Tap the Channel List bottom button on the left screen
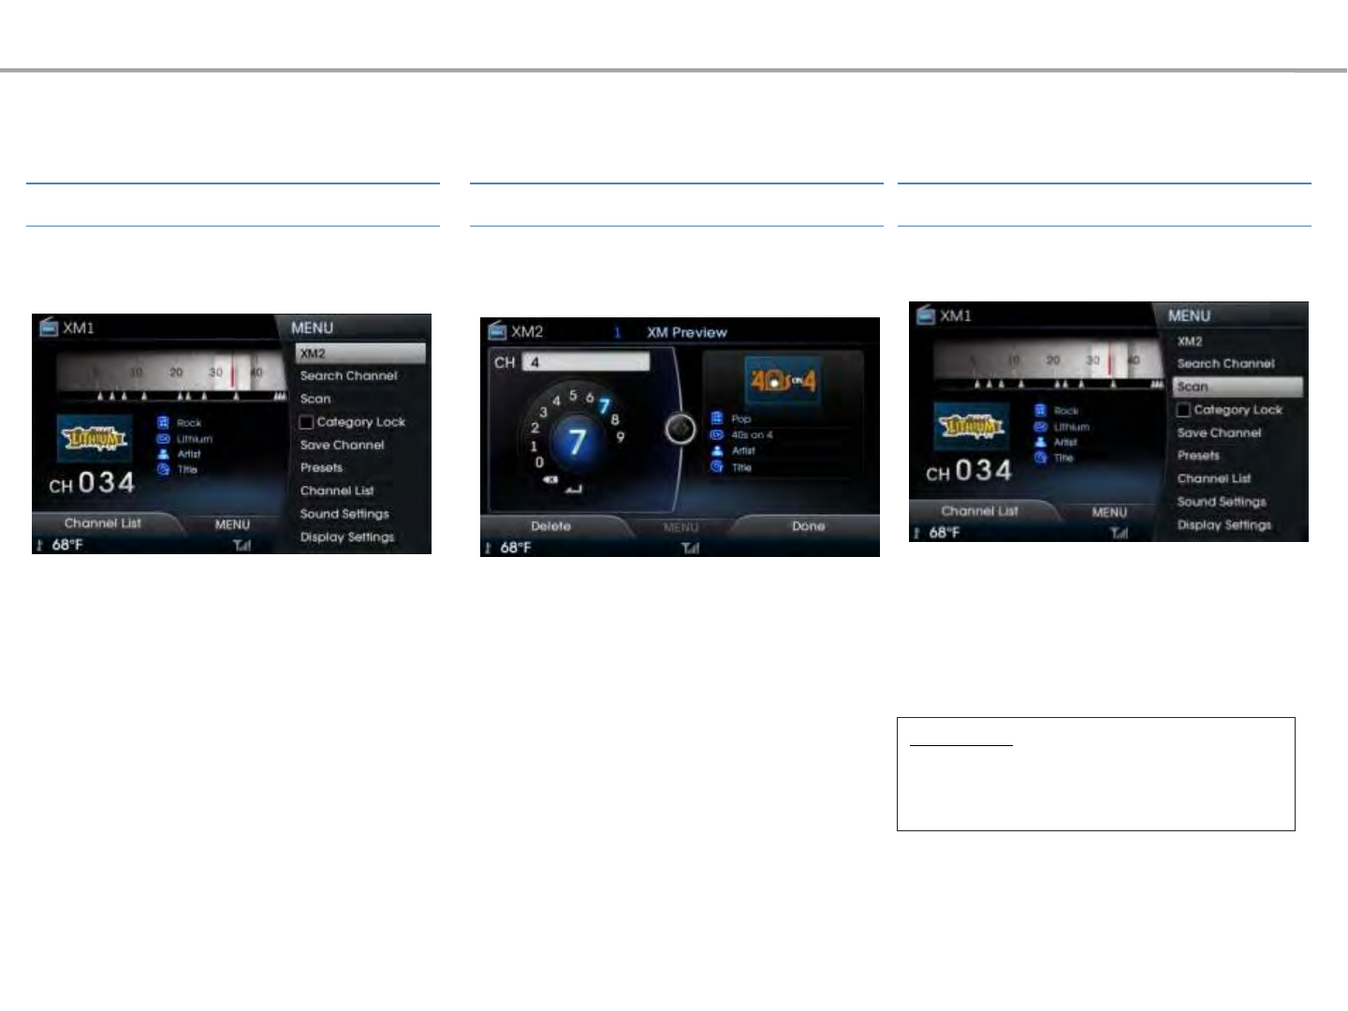1348x1011 pixels. pyautogui.click(x=103, y=523)
